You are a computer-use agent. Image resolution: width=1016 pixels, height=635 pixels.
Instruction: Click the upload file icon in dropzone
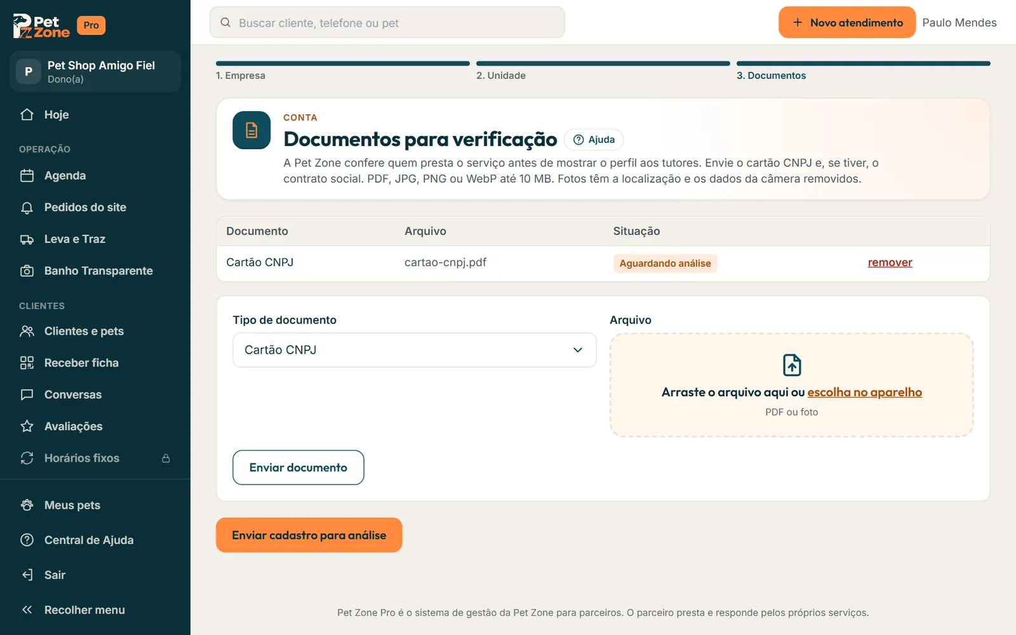click(792, 365)
